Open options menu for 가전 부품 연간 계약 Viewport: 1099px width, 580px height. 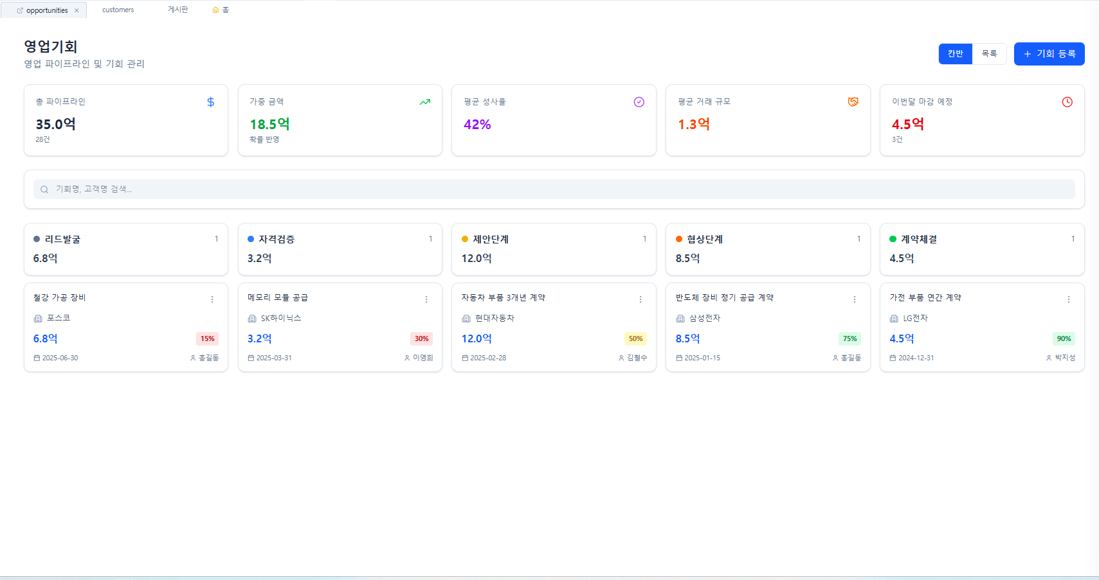[1068, 299]
